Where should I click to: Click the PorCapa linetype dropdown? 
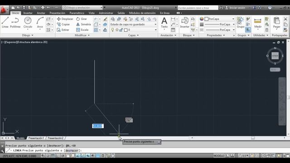click(219, 30)
